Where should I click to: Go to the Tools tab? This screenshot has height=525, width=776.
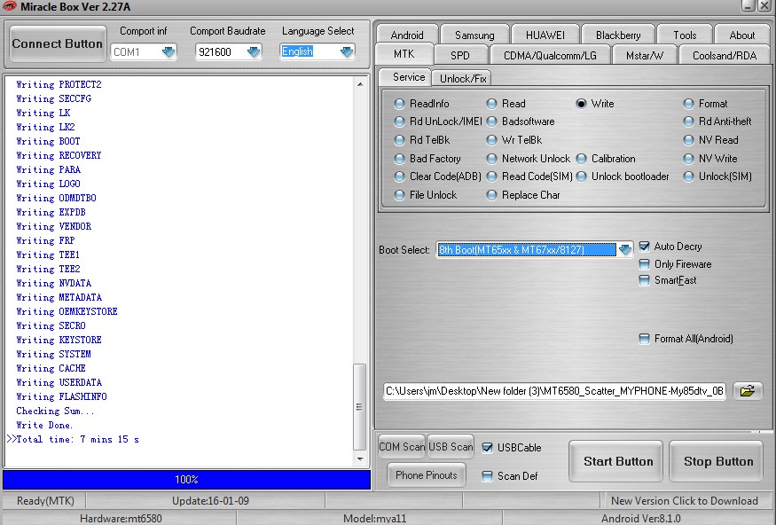click(x=685, y=35)
